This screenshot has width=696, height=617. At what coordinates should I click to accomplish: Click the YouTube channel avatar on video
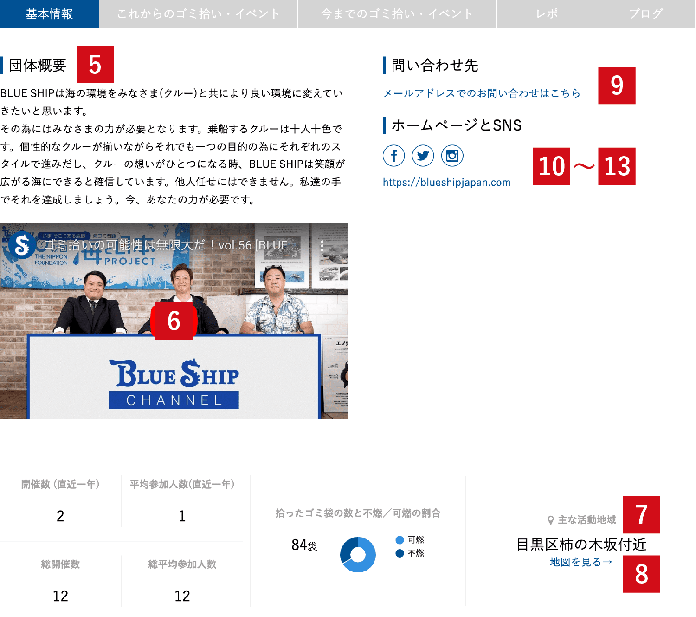tap(21, 245)
